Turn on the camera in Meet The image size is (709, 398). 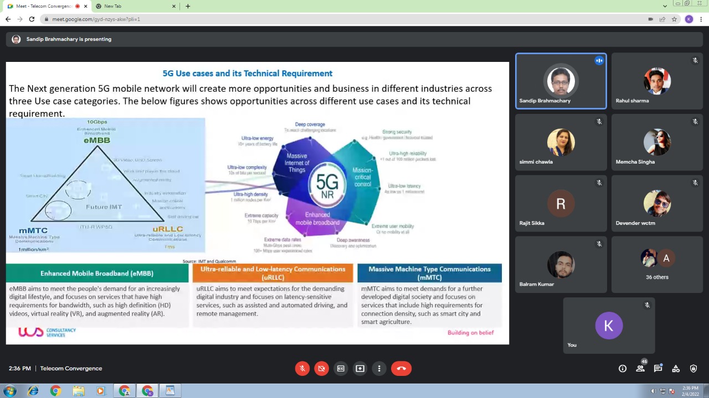coord(322,369)
